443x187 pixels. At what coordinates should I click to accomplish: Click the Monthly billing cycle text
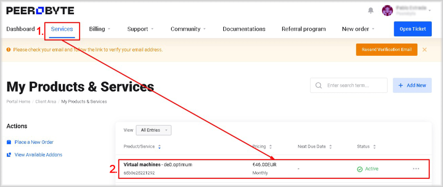(260, 173)
